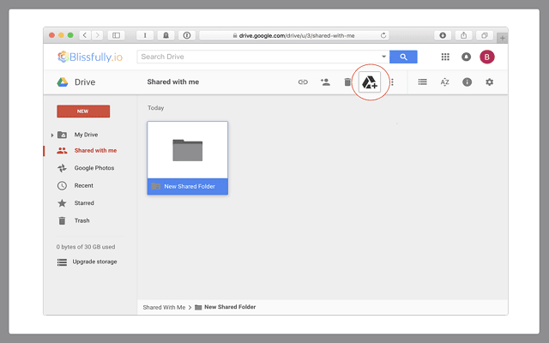Expand the search options dropdown arrow

[383, 57]
